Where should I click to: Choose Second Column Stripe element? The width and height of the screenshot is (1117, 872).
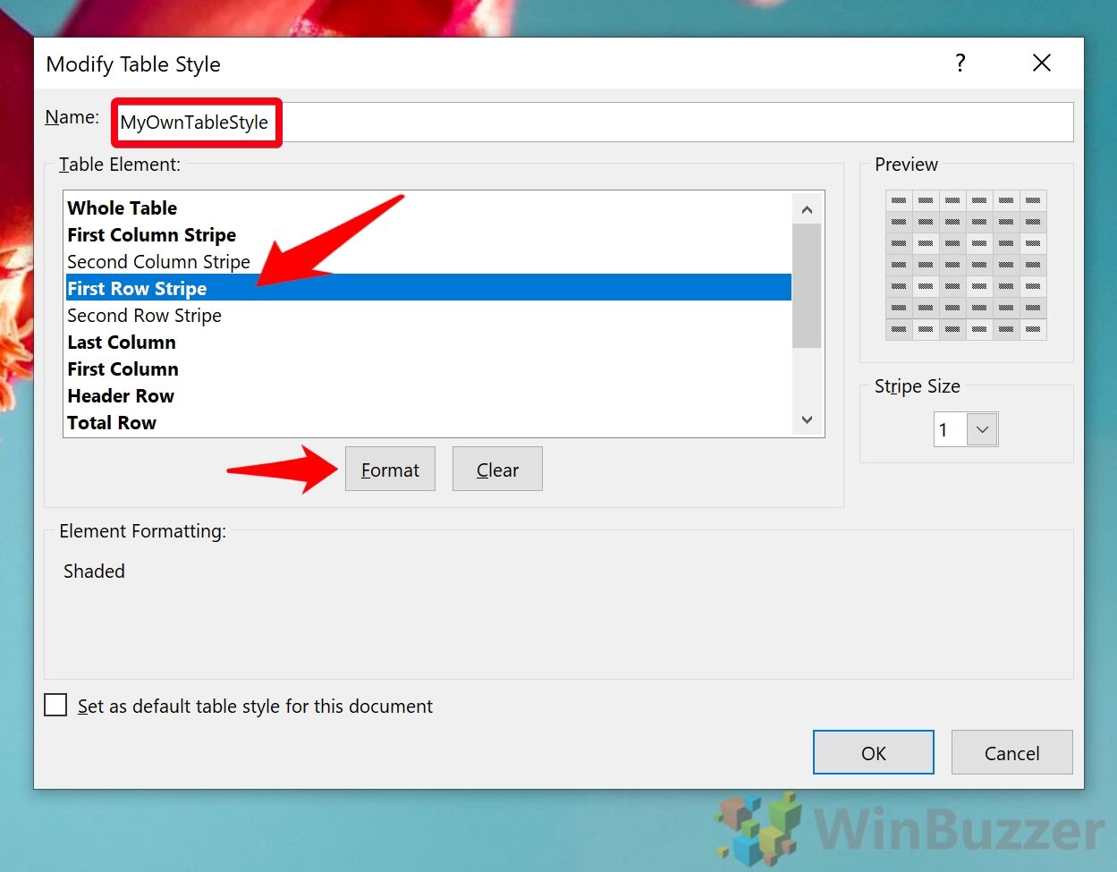(x=158, y=262)
